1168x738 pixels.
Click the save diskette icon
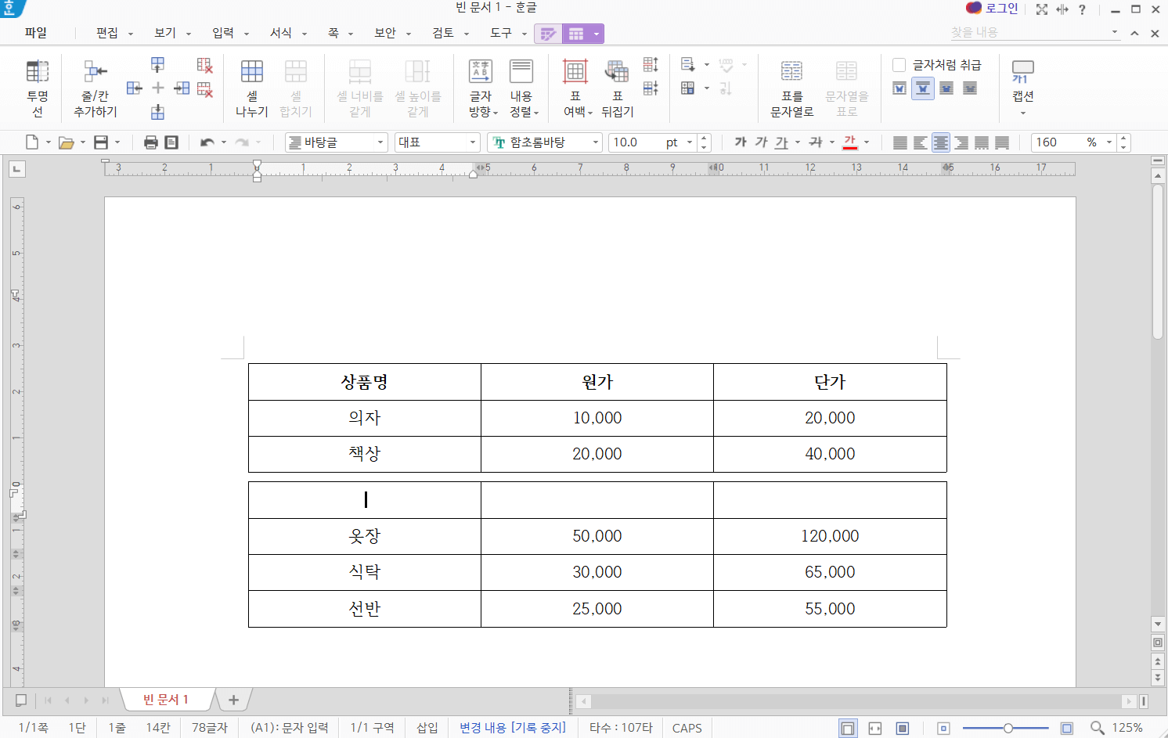coord(101,142)
